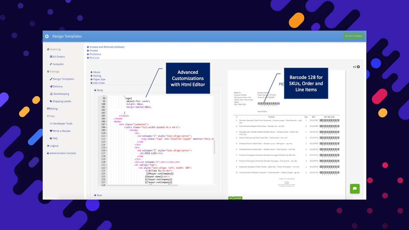Expand Invoice and Refunds (Default) template
The image size is (409, 230).
105,47
